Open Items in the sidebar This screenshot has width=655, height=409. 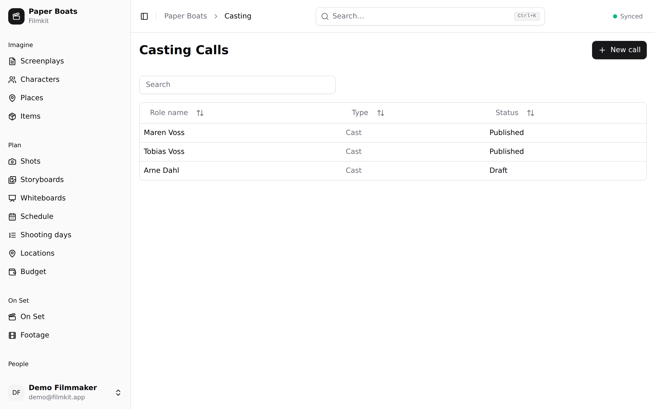pos(65,116)
